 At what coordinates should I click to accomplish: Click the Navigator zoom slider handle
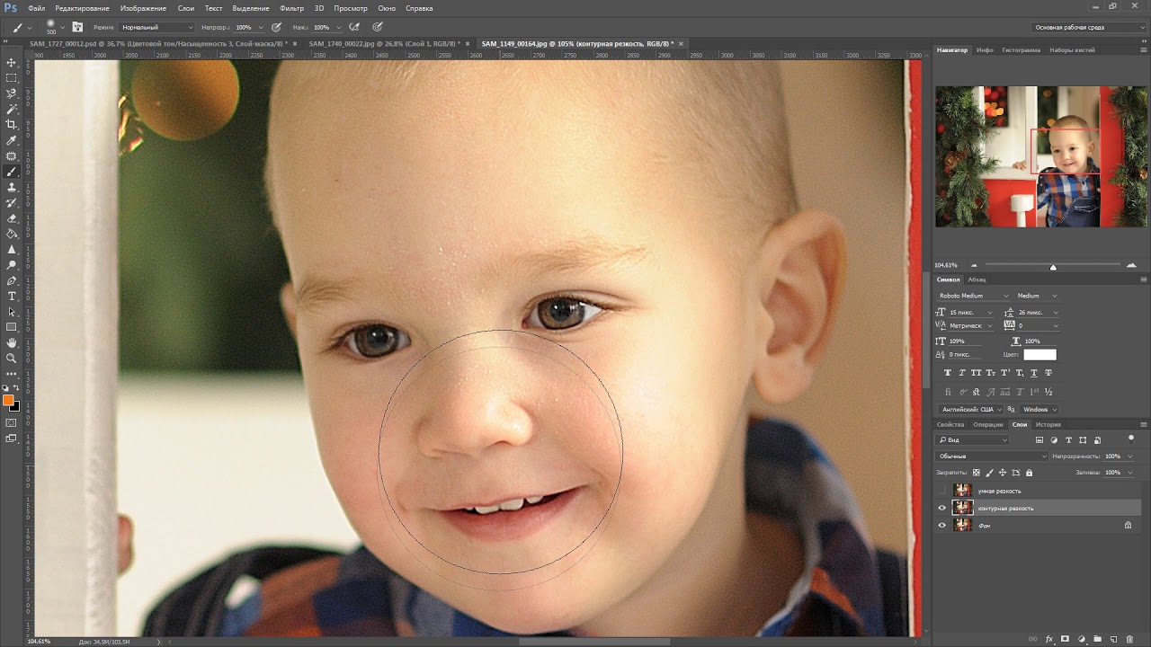[1053, 267]
